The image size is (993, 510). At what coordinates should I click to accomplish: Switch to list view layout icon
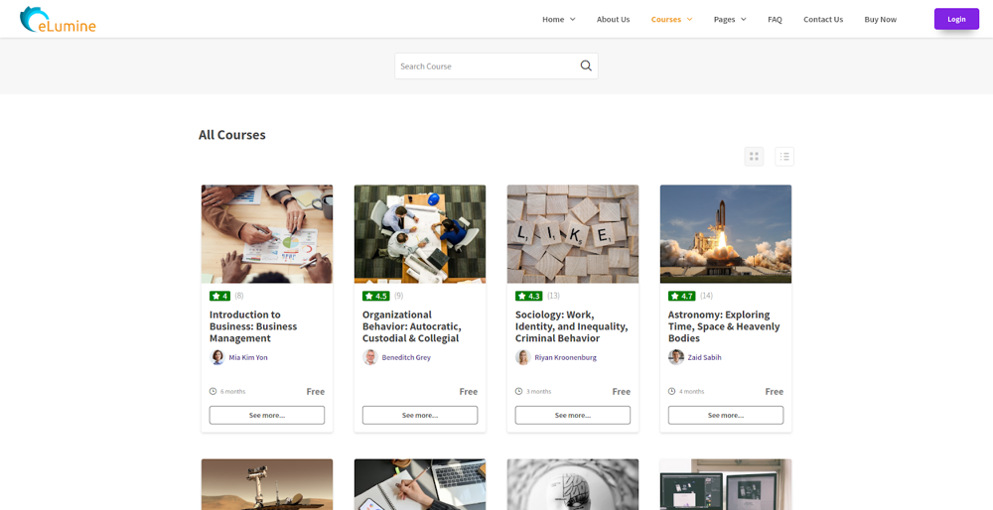[x=784, y=157]
